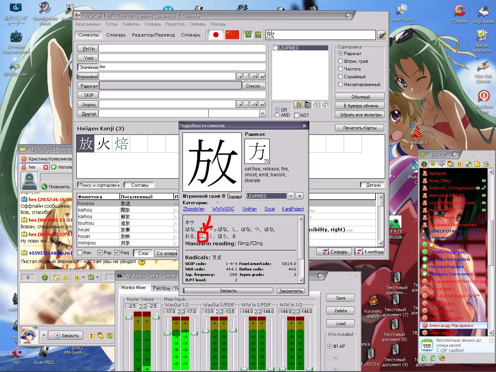
Task: Click the Значение meaning input field
Action: [x=182, y=67]
